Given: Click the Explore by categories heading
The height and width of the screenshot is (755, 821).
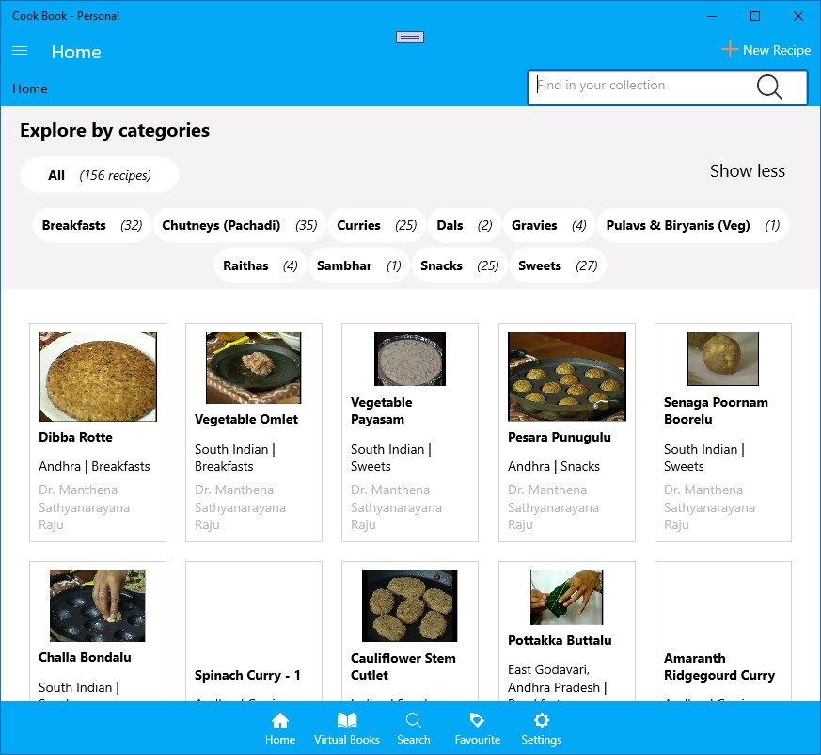Looking at the screenshot, I should click(115, 130).
